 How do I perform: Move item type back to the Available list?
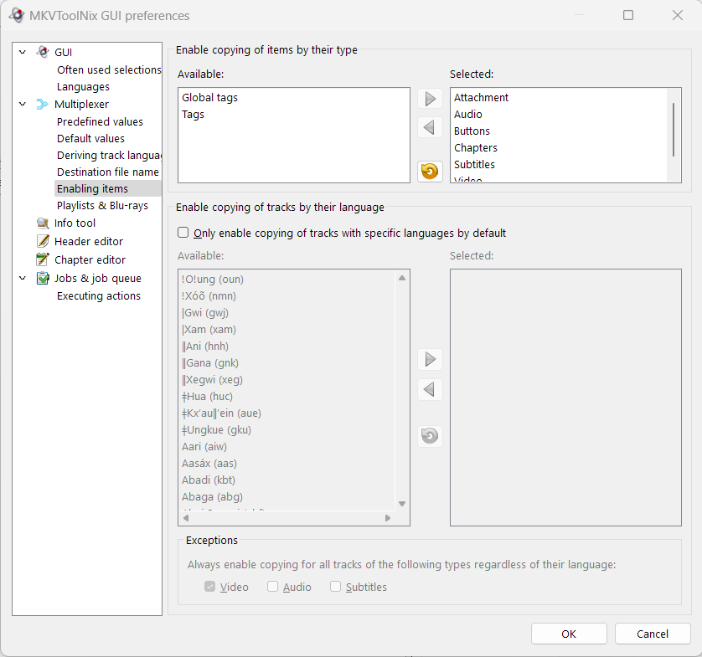point(430,127)
